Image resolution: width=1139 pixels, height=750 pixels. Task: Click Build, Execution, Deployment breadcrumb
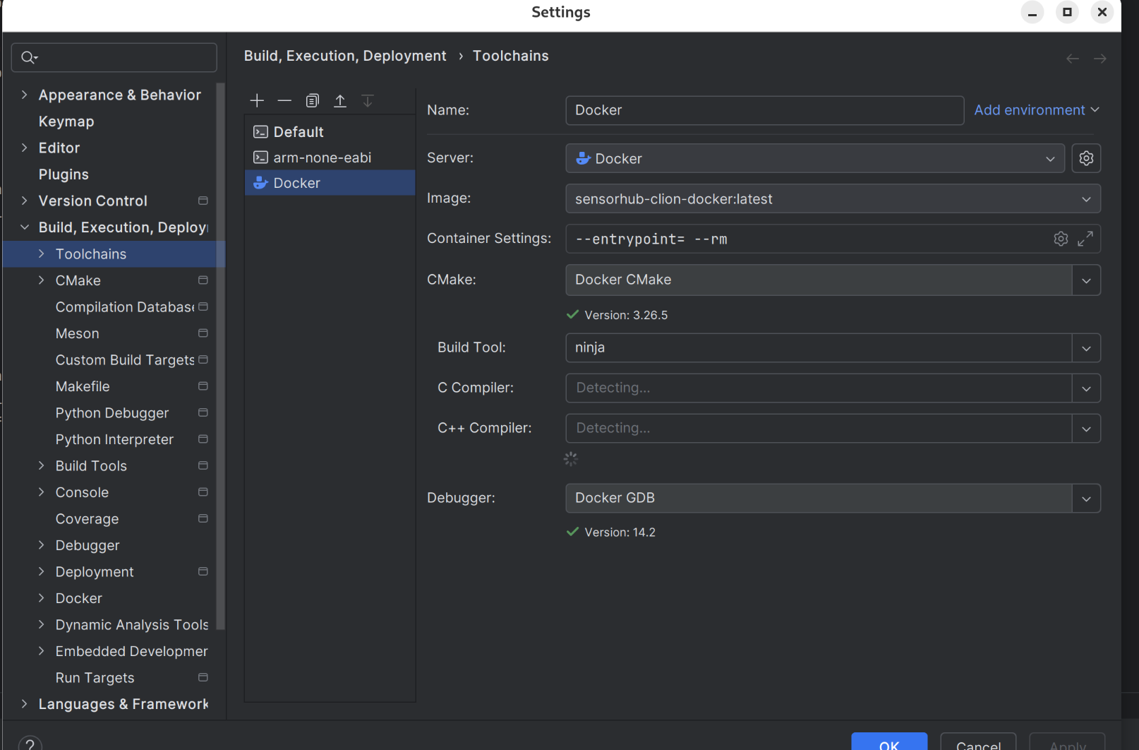coord(345,56)
